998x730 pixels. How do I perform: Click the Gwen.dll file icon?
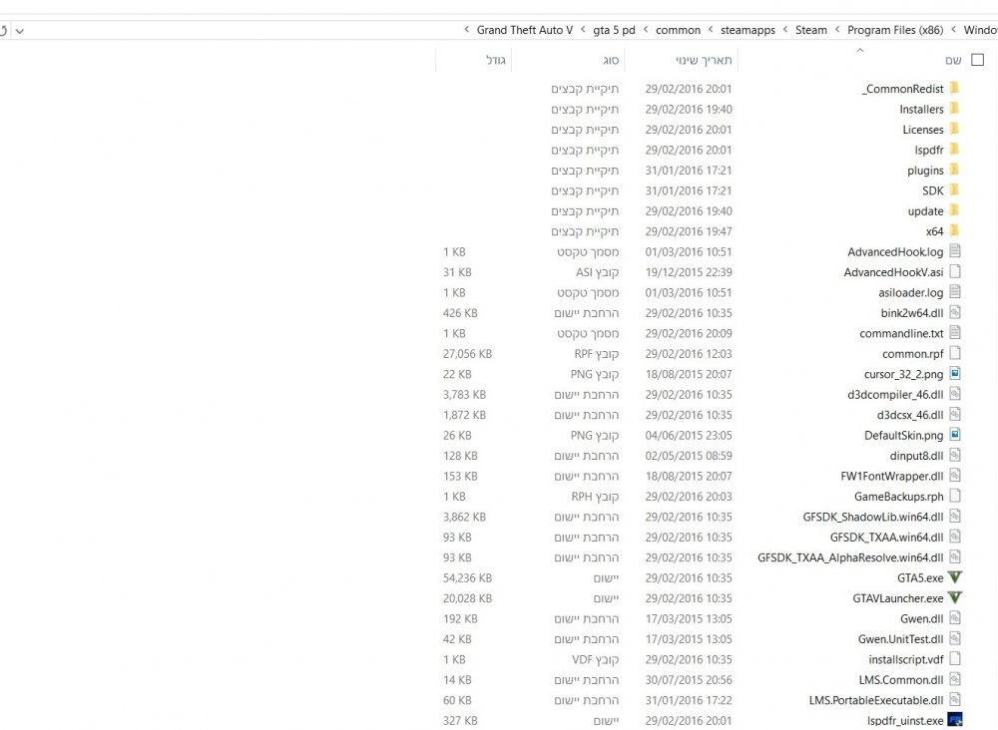(x=955, y=617)
